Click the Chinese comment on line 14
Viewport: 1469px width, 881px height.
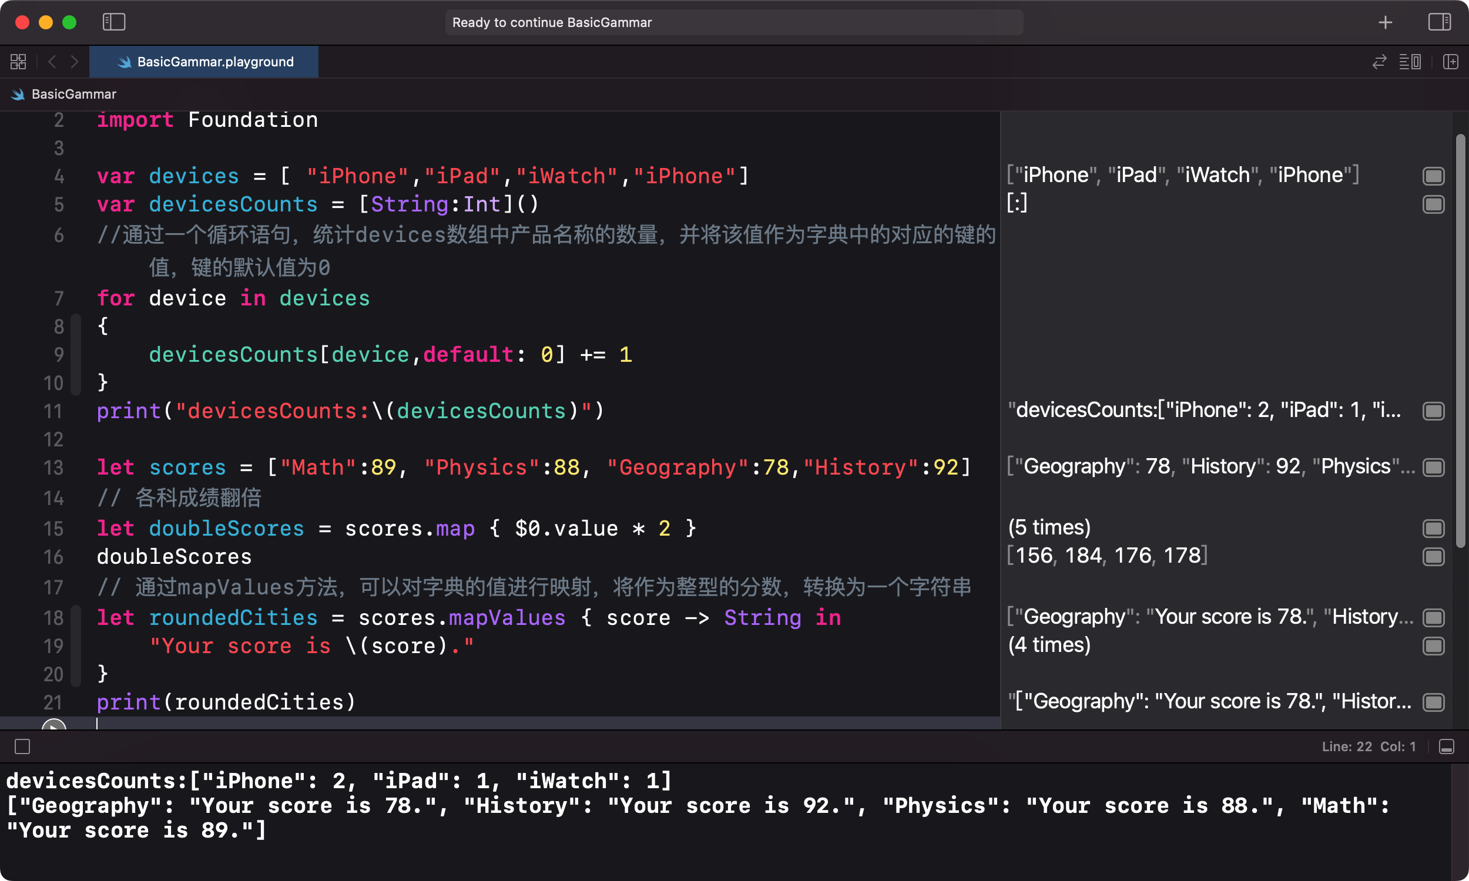pos(179,497)
